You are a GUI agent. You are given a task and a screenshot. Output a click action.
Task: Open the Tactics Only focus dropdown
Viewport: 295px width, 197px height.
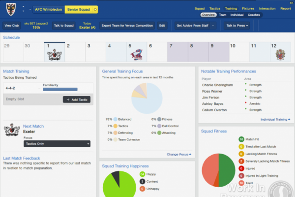click(x=57, y=144)
